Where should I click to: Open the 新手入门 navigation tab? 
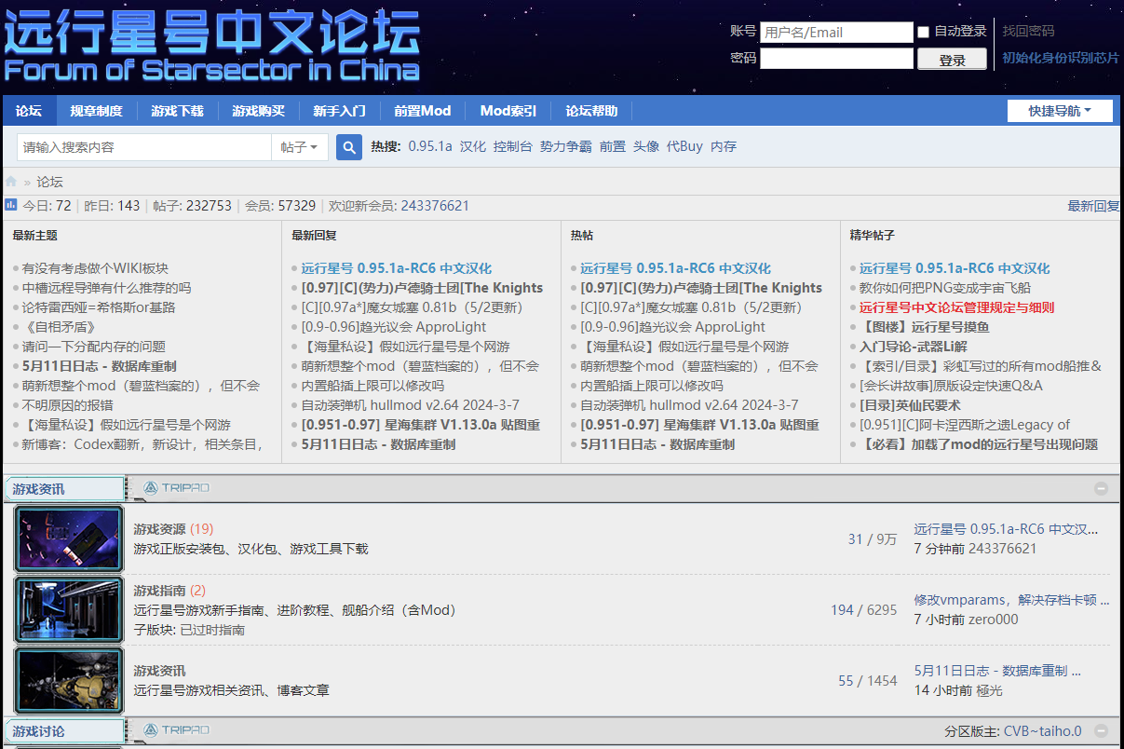(339, 111)
